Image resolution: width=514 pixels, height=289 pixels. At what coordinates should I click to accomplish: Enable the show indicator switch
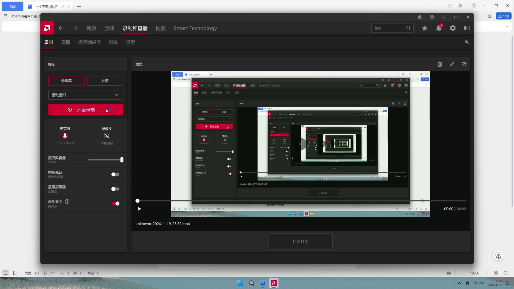pos(115,189)
